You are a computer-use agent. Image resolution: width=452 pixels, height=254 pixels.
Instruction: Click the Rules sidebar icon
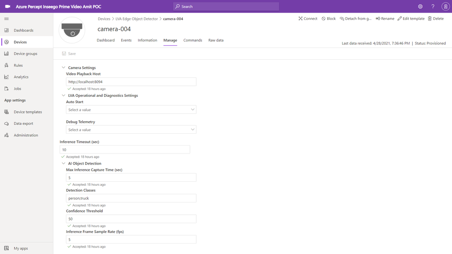pyautogui.click(x=6, y=66)
